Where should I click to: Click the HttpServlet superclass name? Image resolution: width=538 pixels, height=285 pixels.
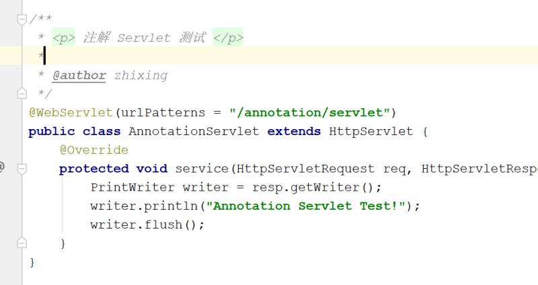(371, 131)
